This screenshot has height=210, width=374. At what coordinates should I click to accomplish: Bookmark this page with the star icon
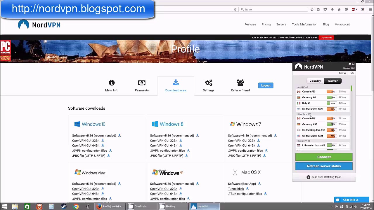[312, 9]
